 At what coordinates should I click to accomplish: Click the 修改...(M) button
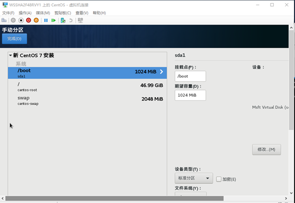(266, 149)
